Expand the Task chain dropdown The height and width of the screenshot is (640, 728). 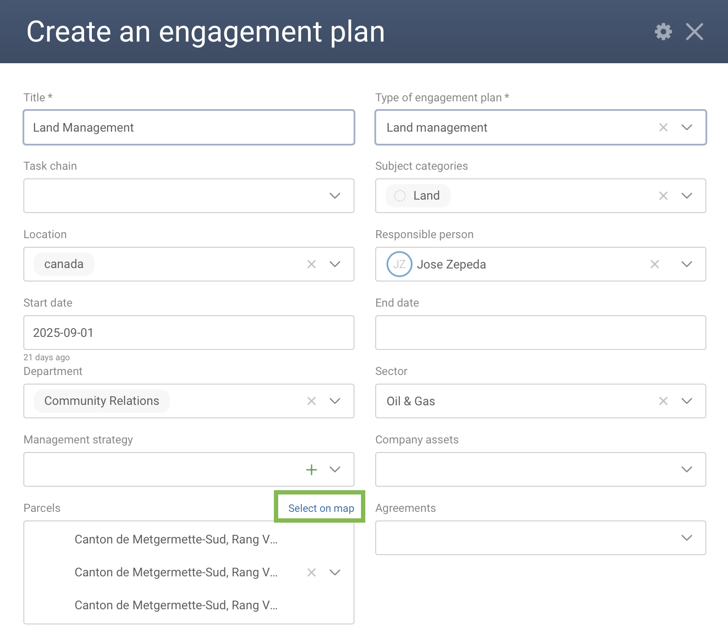click(335, 196)
